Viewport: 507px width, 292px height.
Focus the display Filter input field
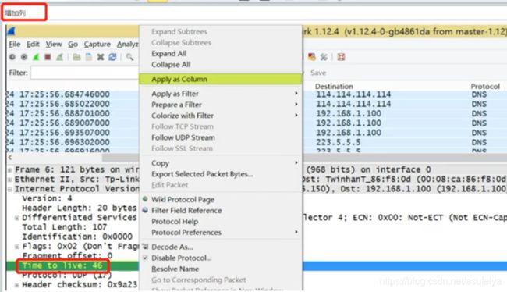[x=85, y=73]
